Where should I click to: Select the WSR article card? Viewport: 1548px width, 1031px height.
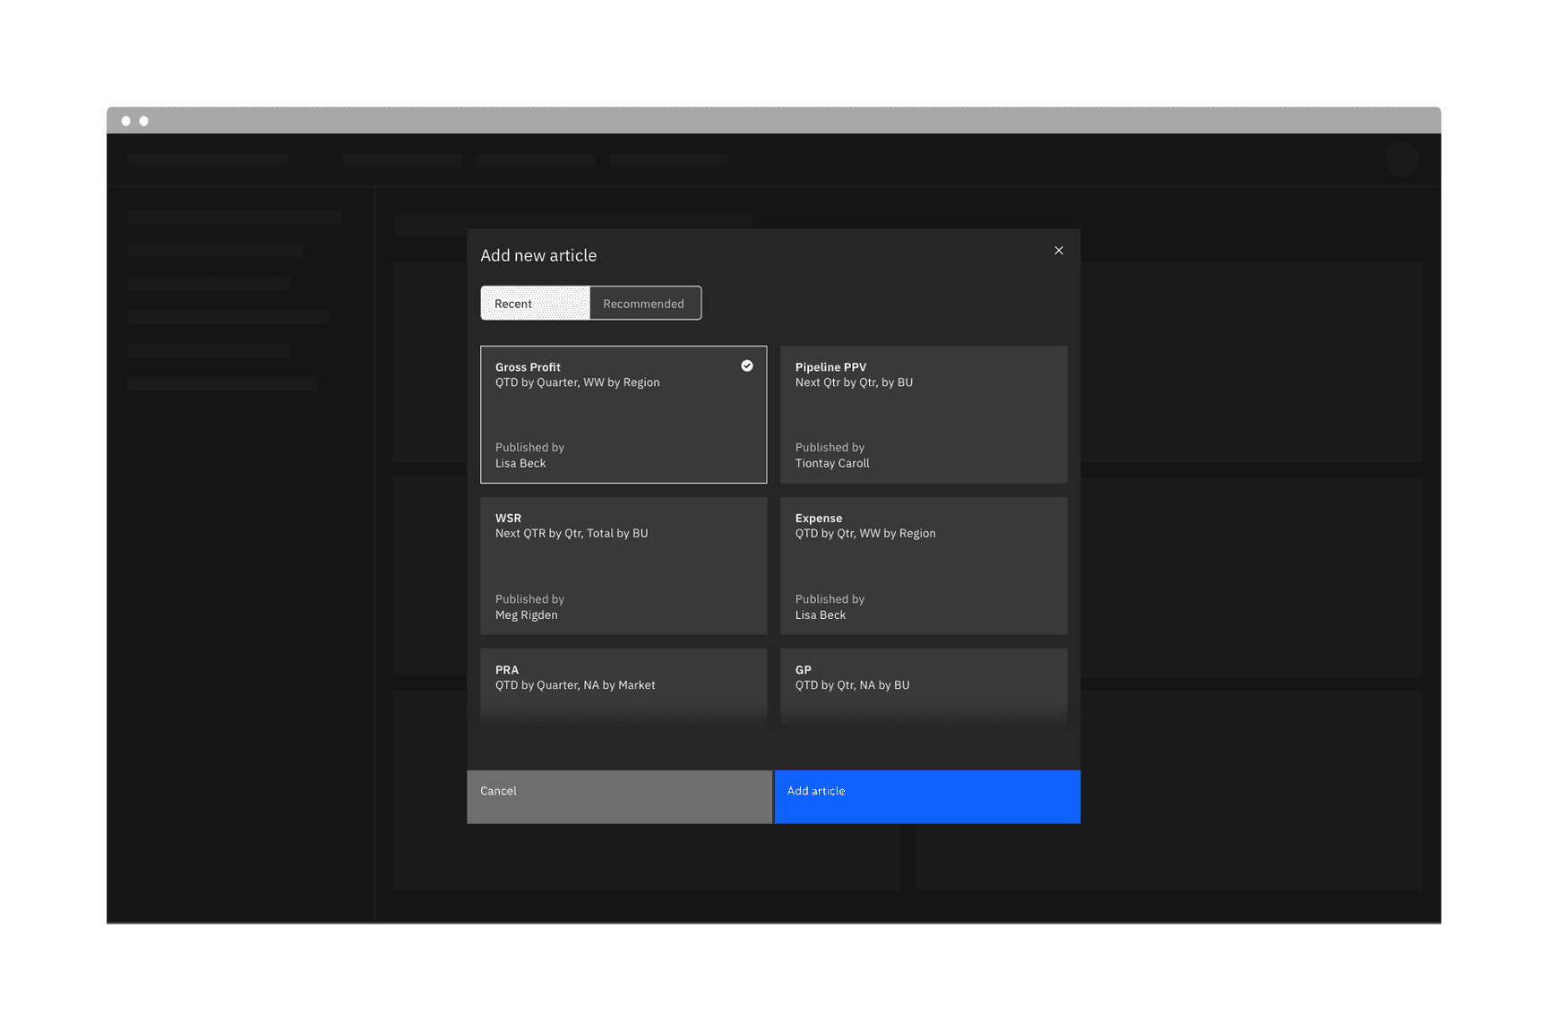pyautogui.click(x=623, y=565)
